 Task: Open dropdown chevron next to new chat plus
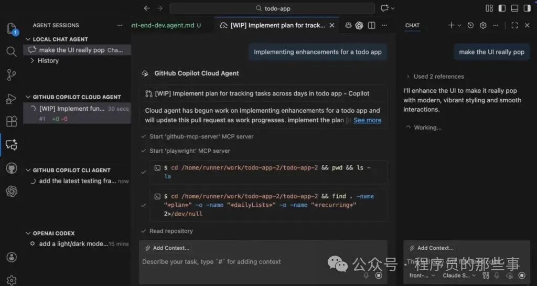point(459,25)
